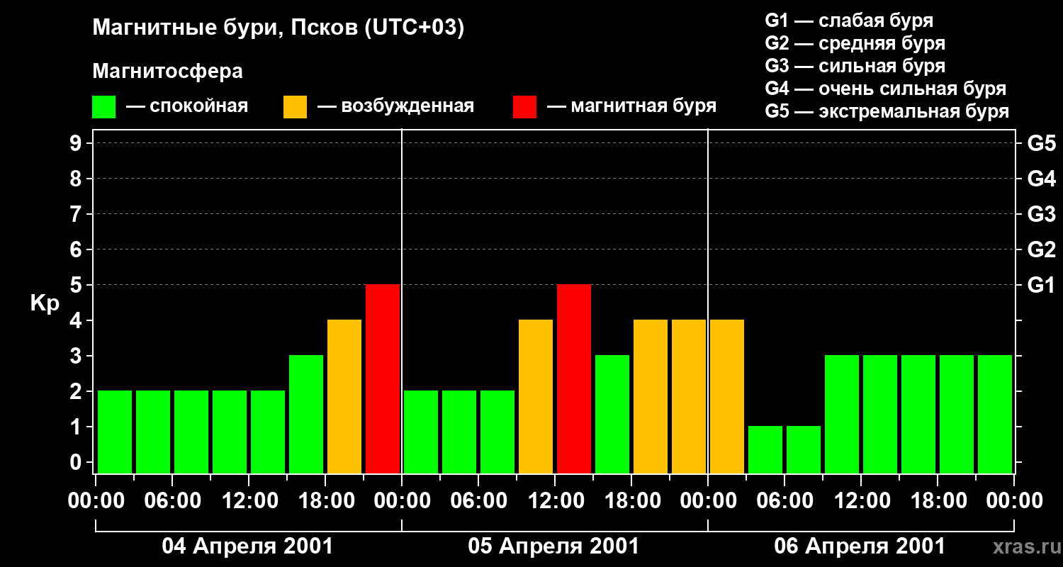This screenshot has width=1063, height=567.
Task: Click the '— магнитная буря' legend label
Action: (x=631, y=106)
